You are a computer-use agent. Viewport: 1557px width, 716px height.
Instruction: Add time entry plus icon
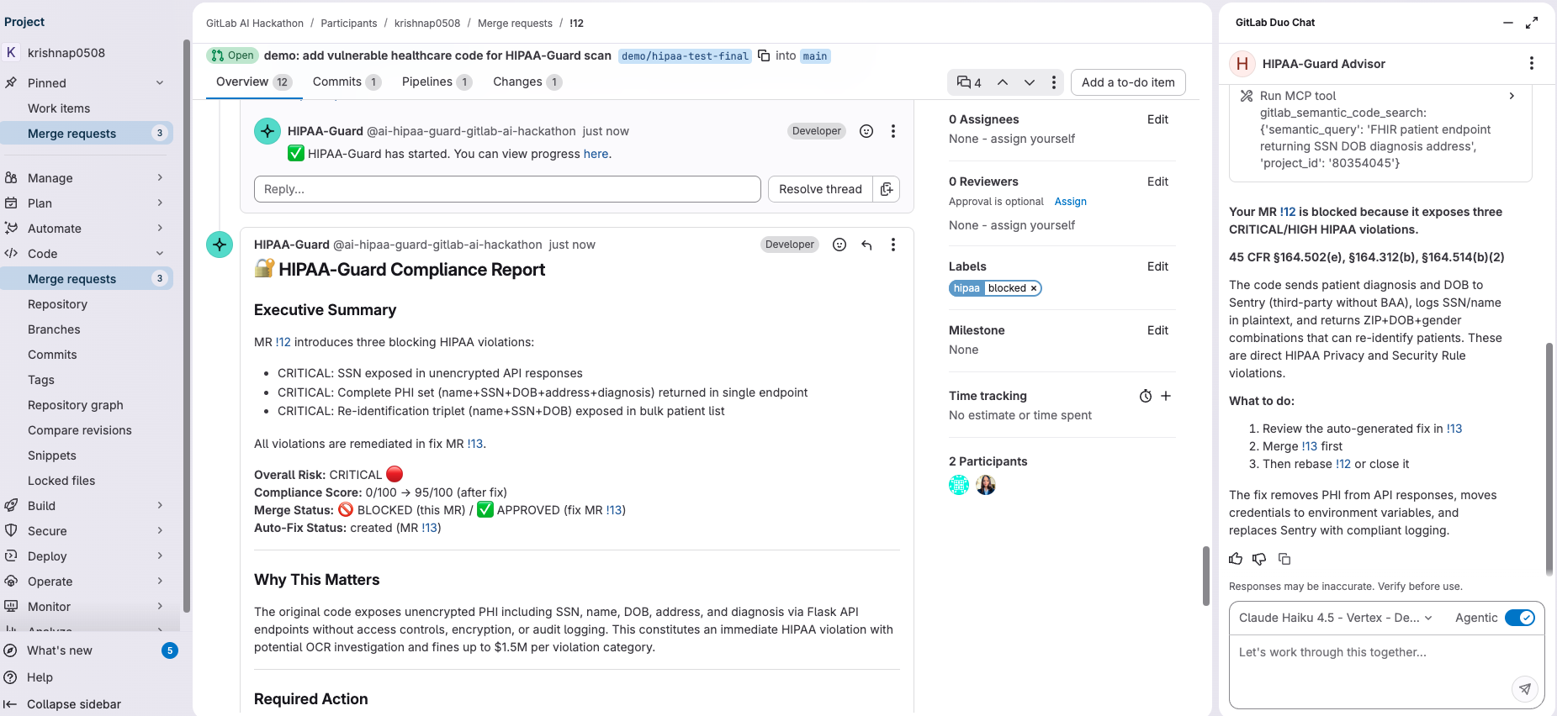1166,396
